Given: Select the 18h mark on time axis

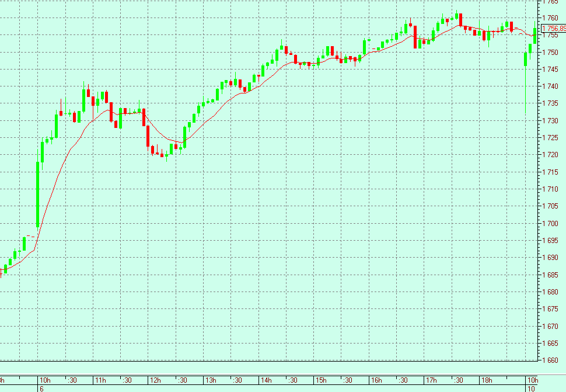Looking at the screenshot, I should pyautogui.click(x=486, y=380).
